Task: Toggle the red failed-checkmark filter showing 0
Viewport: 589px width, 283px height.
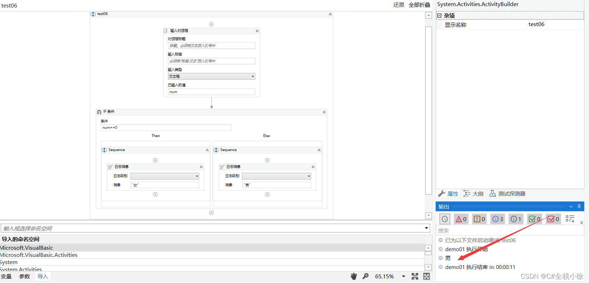Action: tap(553, 219)
